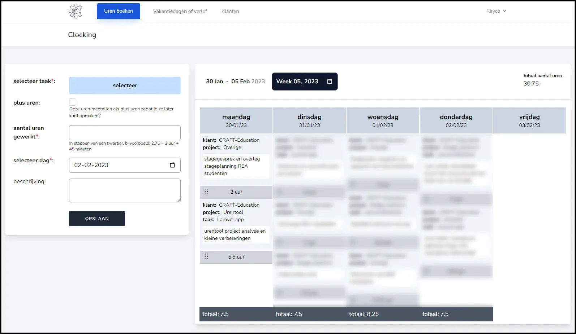Expand the Rayco user dropdown
Image resolution: width=576 pixels, height=334 pixels.
496,11
